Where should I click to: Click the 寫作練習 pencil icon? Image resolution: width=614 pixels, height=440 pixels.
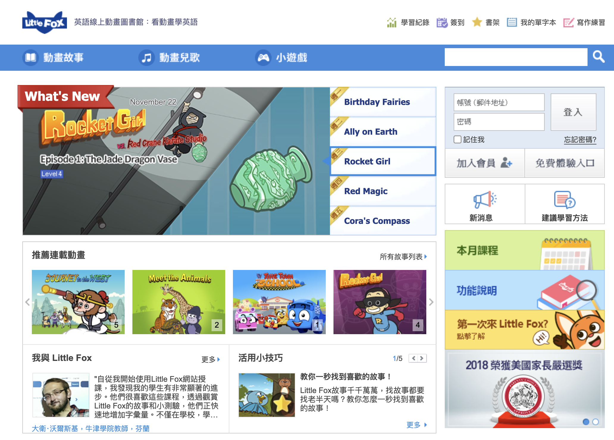[x=568, y=23]
